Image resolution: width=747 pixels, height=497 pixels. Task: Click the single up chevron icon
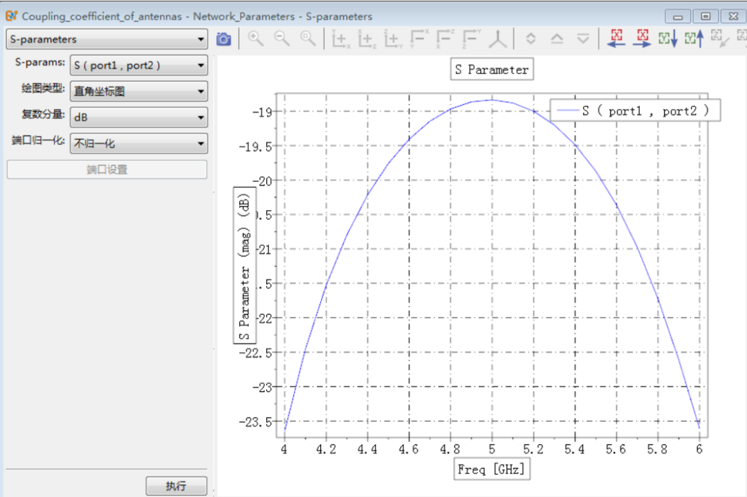557,39
